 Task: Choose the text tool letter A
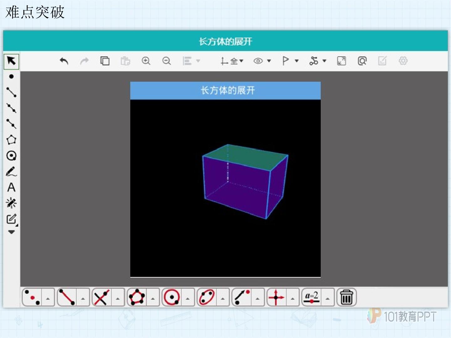pos(11,187)
